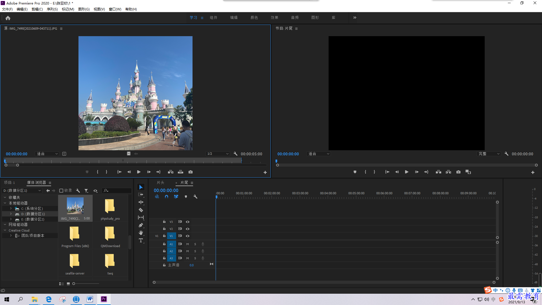This screenshot has width=542, height=305.
Task: Open the 音频 workspace
Action: [295, 18]
